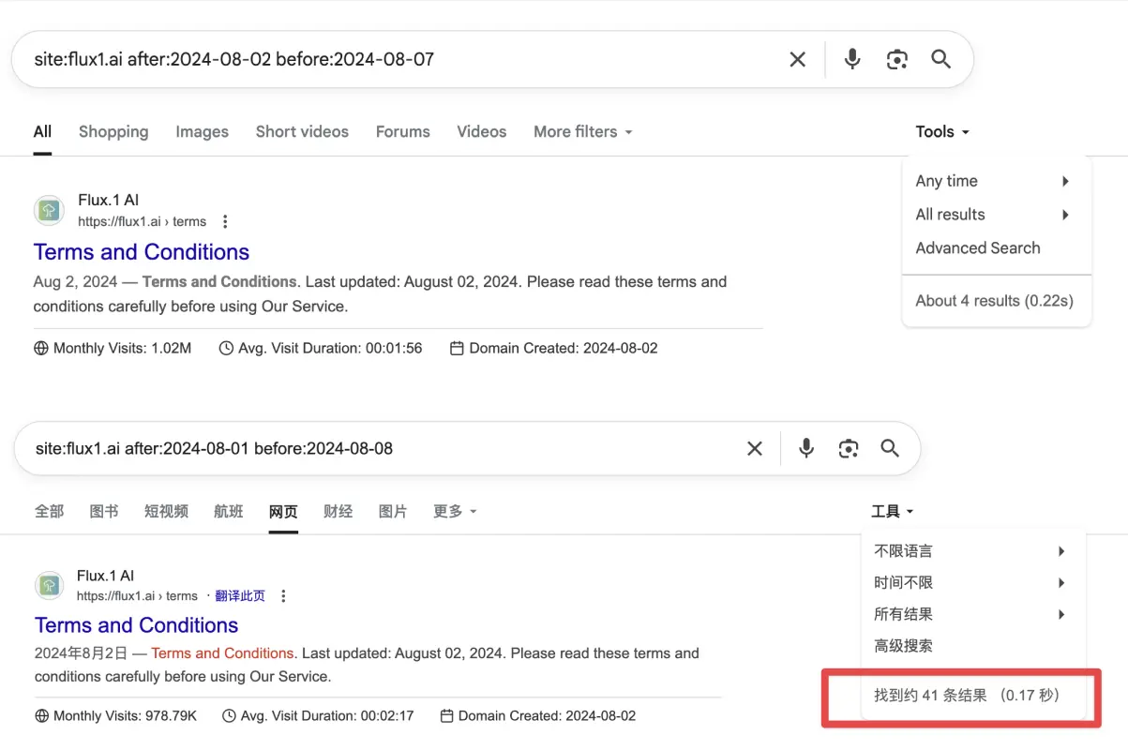Screen dimensions: 1128x750
Task: Switch to the Shopping tab
Action: click(x=113, y=132)
